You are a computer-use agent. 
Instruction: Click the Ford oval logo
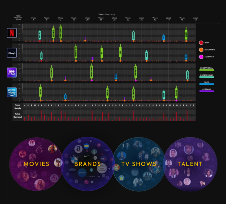pyautogui.click(x=72, y=170)
